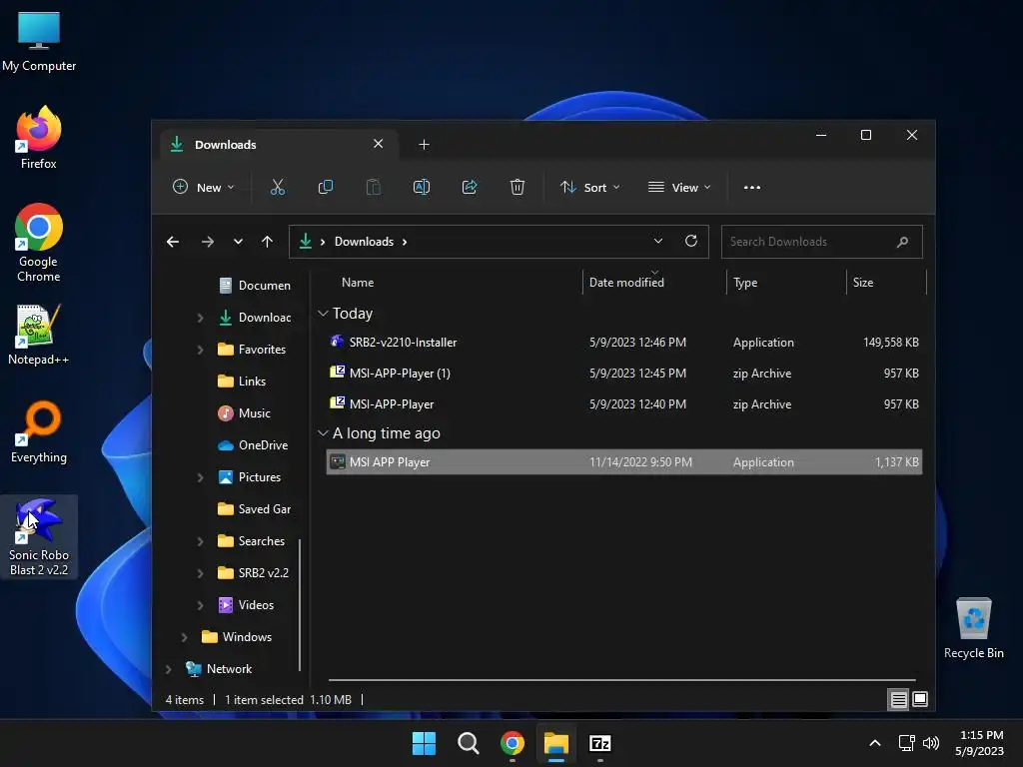Click Chrome in the taskbar
Screen dimensions: 1023x767
tap(512, 743)
